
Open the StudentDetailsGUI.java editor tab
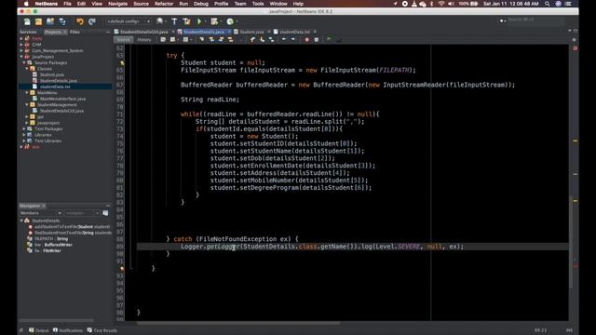tap(143, 32)
